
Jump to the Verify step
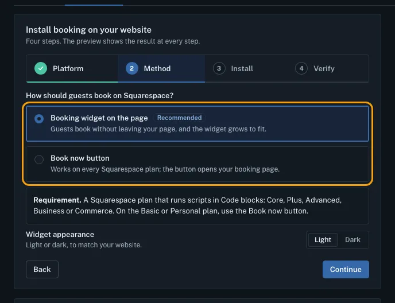pyautogui.click(x=328, y=68)
